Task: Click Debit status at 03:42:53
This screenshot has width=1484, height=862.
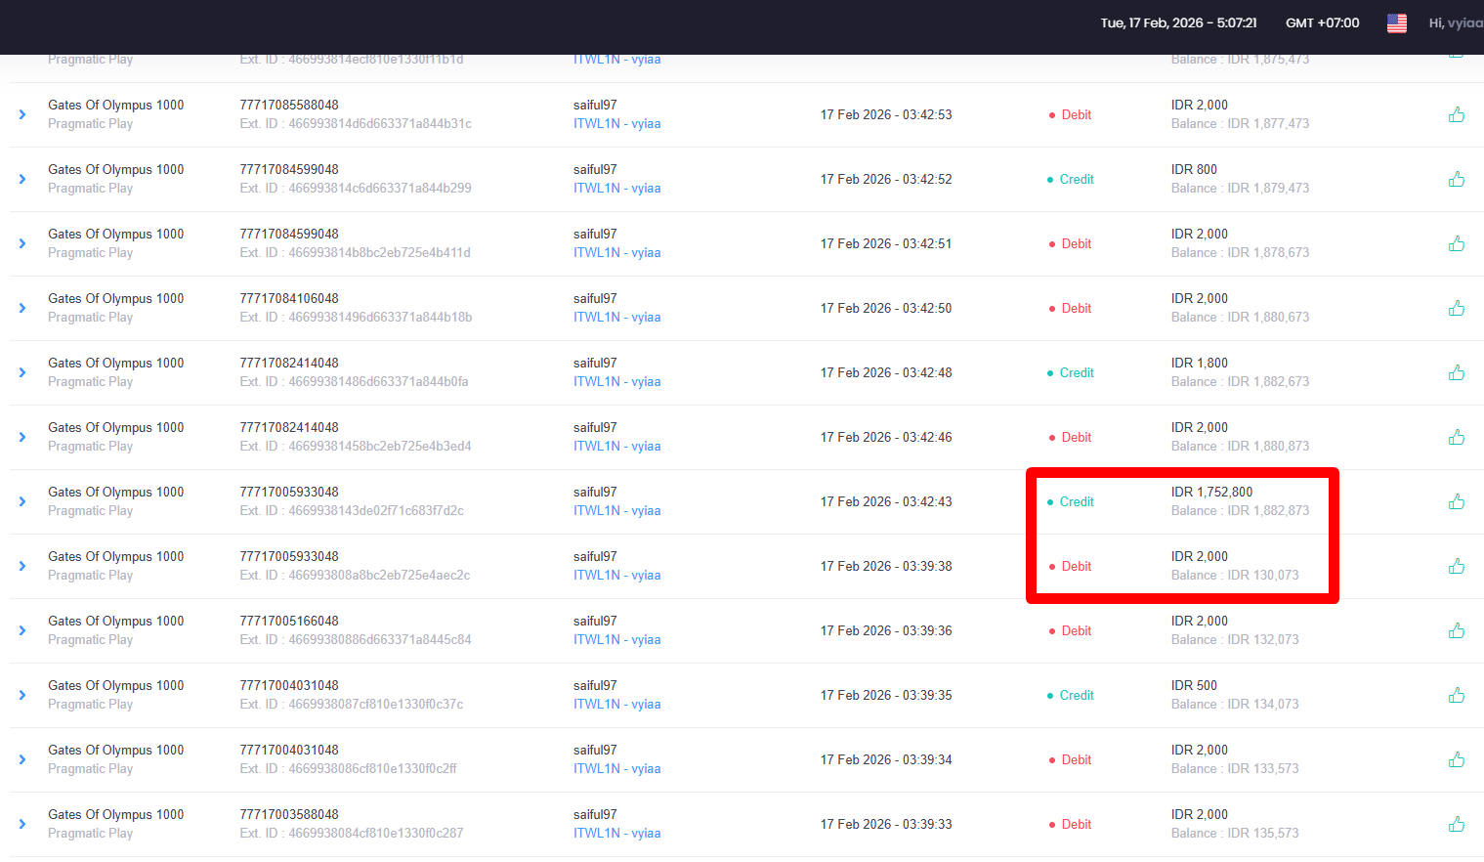Action: pos(1071,114)
